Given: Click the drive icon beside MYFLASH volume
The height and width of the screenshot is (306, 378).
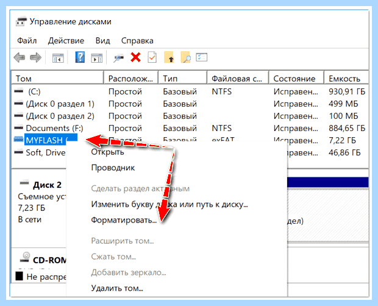Looking at the screenshot, I should 19,139.
